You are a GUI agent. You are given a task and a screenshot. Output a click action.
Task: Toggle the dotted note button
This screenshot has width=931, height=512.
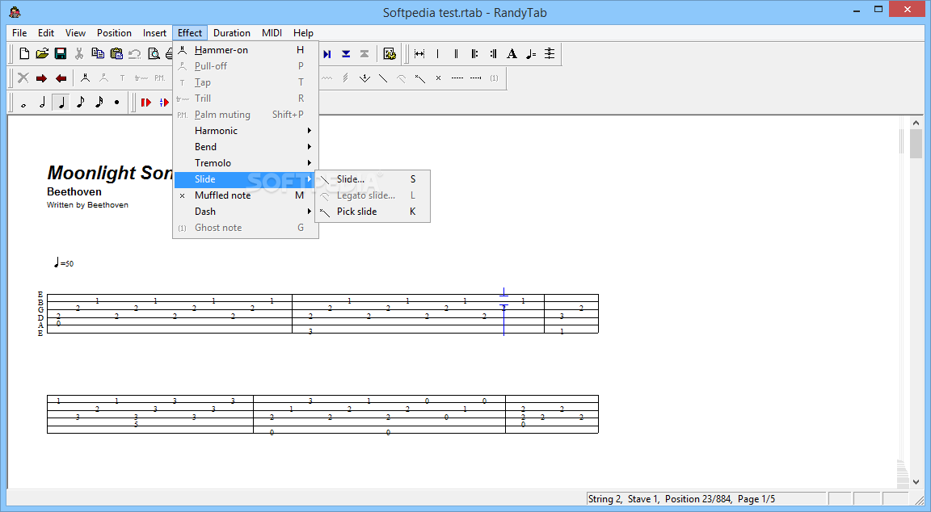point(116,103)
